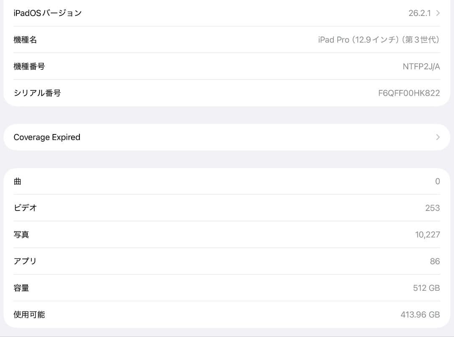454x337 pixels.
Task: Select the アプリ row showing 86
Action: click(x=227, y=261)
